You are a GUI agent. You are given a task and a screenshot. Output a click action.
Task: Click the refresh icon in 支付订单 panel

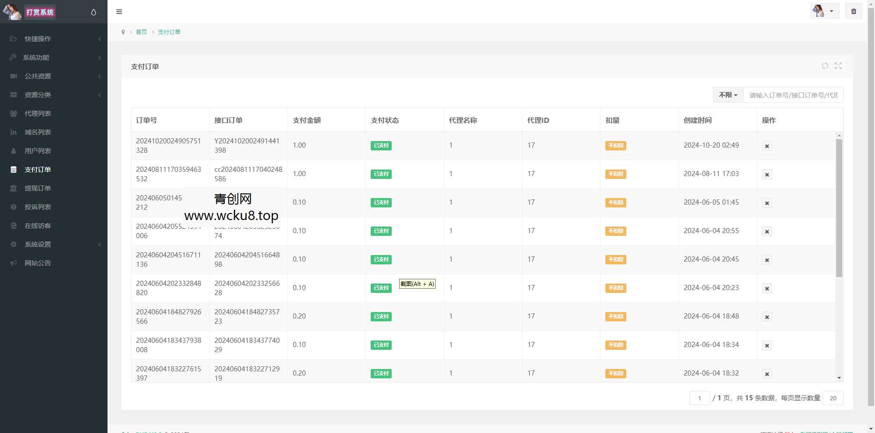tap(825, 66)
